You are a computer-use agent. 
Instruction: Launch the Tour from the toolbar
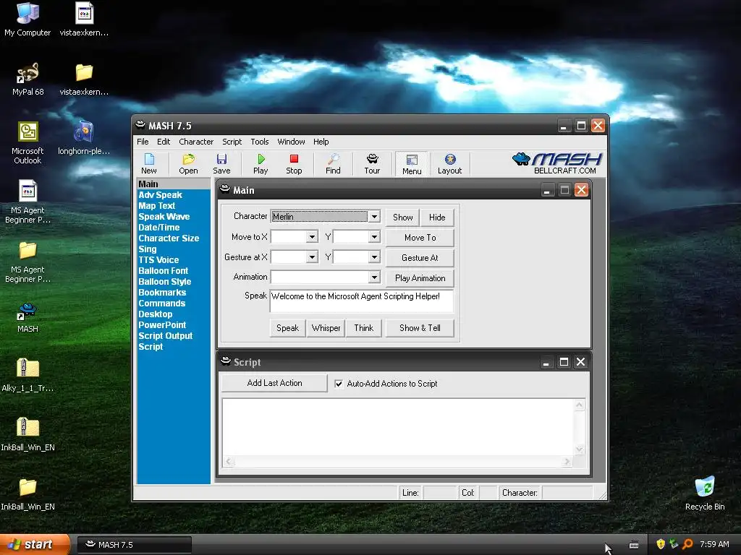click(372, 164)
